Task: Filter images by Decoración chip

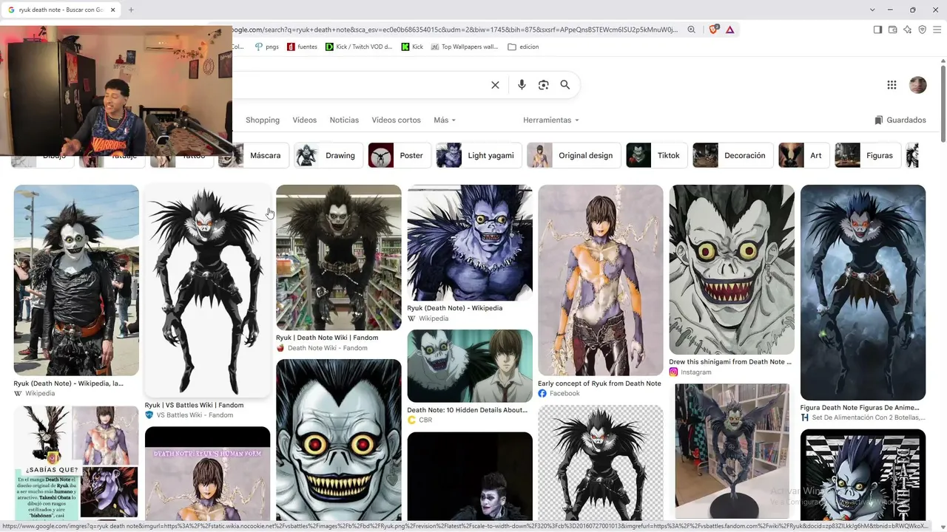Action: [x=733, y=155]
